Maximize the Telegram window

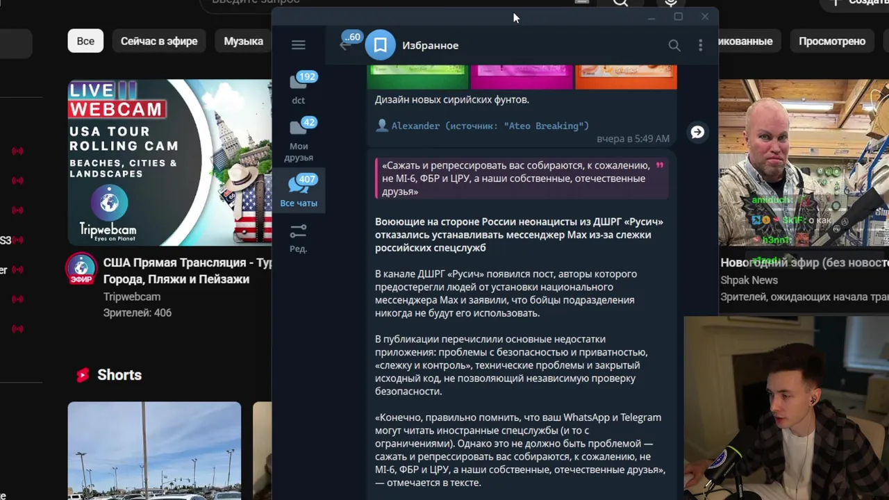(x=679, y=17)
